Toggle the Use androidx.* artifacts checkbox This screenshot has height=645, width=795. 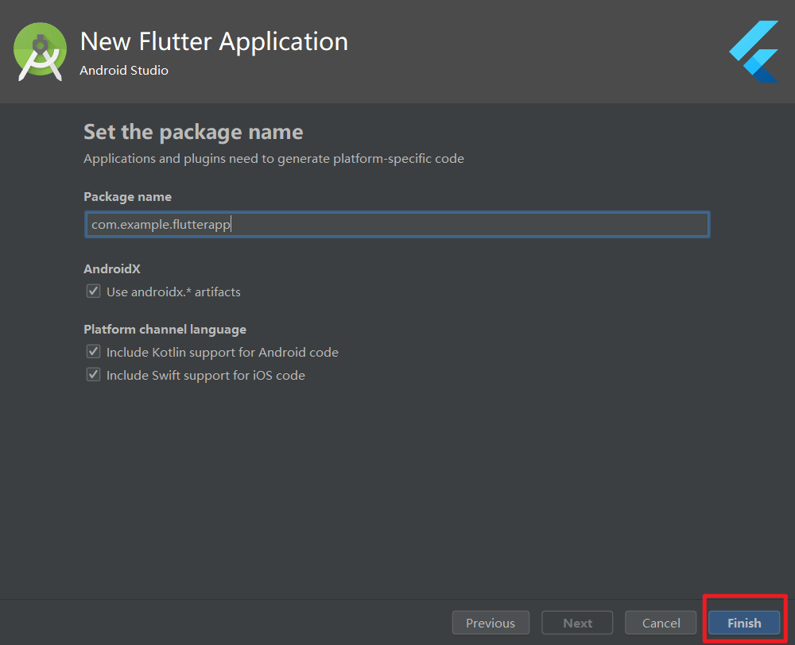click(94, 292)
